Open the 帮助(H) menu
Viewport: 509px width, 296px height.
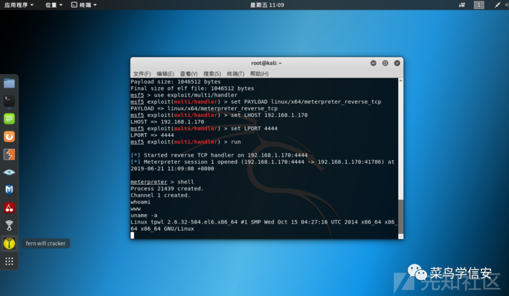coord(259,73)
